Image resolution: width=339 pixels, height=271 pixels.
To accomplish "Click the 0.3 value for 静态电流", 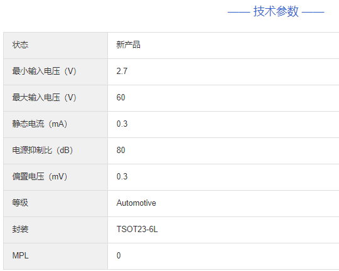I will coord(122,124).
